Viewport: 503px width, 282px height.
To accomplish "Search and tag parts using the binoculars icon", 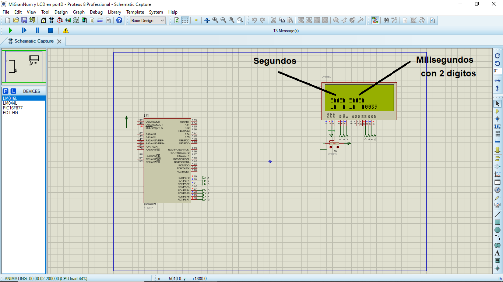I will tap(386, 21).
